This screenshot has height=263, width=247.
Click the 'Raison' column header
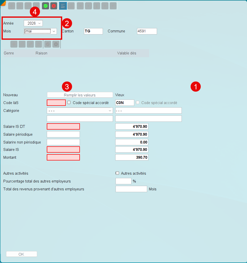pyautogui.click(x=41, y=53)
